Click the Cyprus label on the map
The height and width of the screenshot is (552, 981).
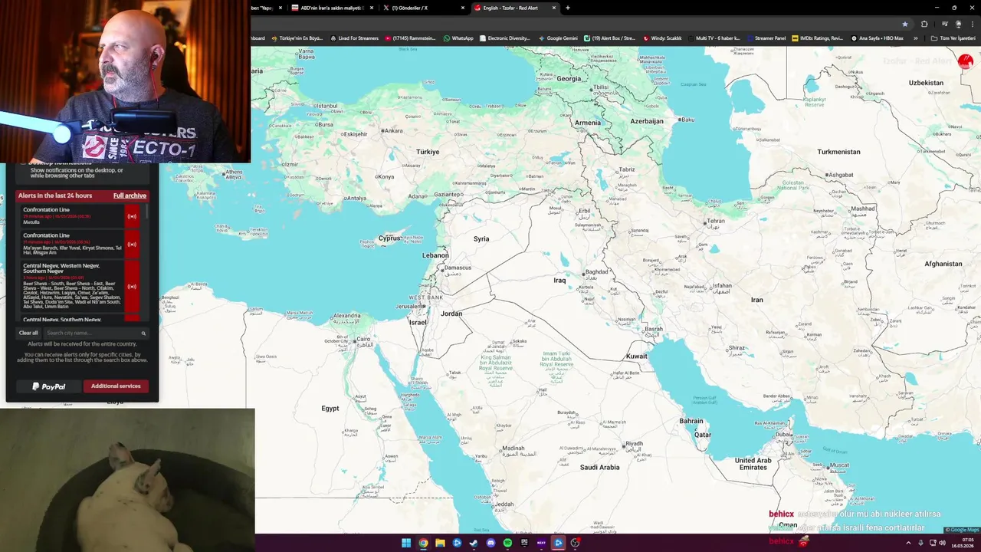pos(389,238)
